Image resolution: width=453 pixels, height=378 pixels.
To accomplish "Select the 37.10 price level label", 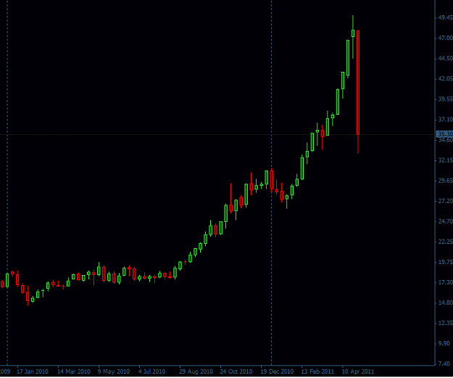I will [445, 120].
